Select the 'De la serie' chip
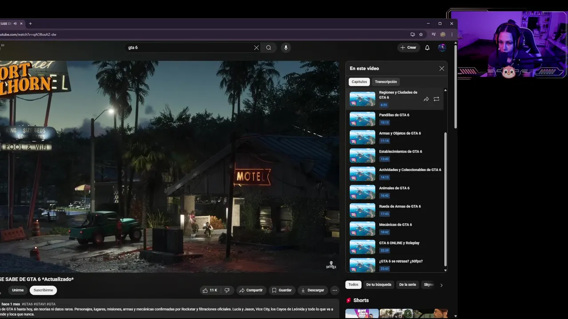 [x=407, y=284]
